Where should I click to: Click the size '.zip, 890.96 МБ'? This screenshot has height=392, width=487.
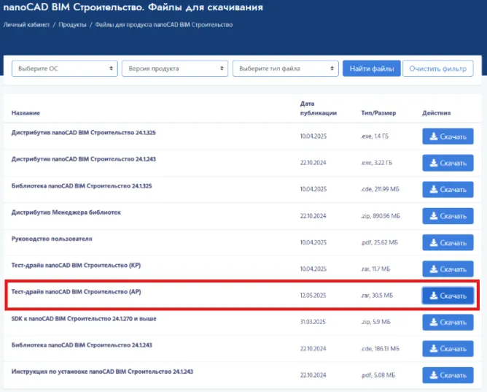(x=381, y=216)
